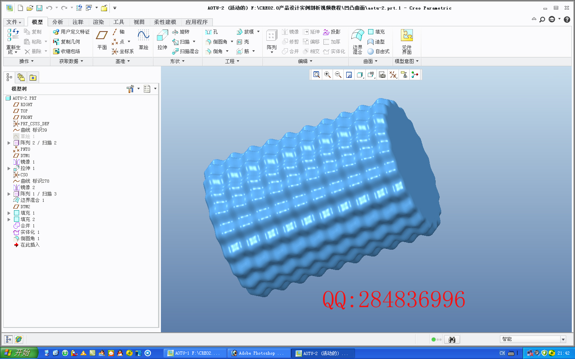Switch to the 渲染 (Render) tab

[98, 22]
